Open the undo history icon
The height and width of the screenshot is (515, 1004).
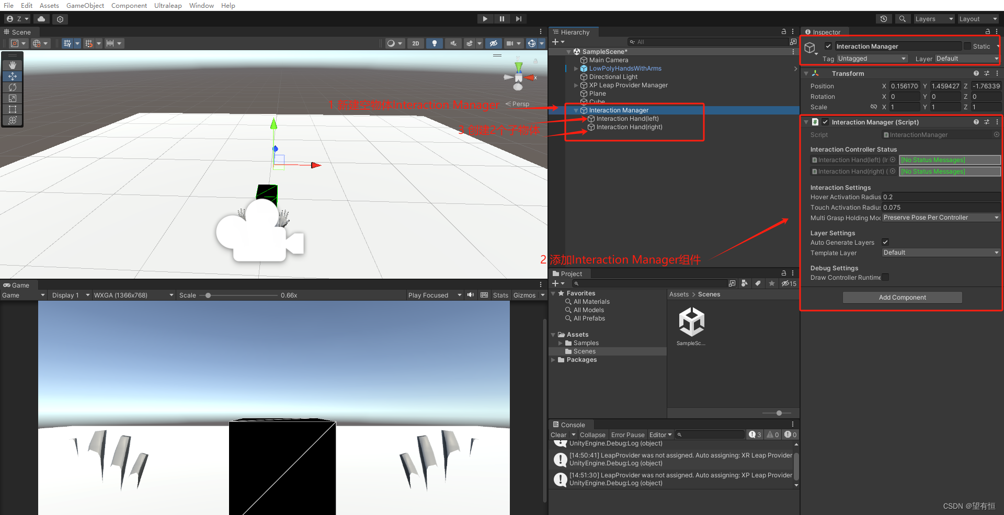click(884, 19)
